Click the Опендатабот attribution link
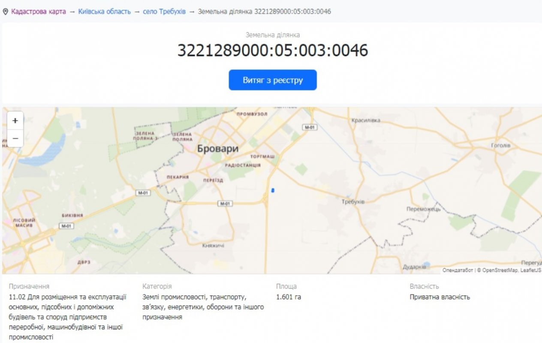The height and width of the screenshot is (343, 542). 458,270
